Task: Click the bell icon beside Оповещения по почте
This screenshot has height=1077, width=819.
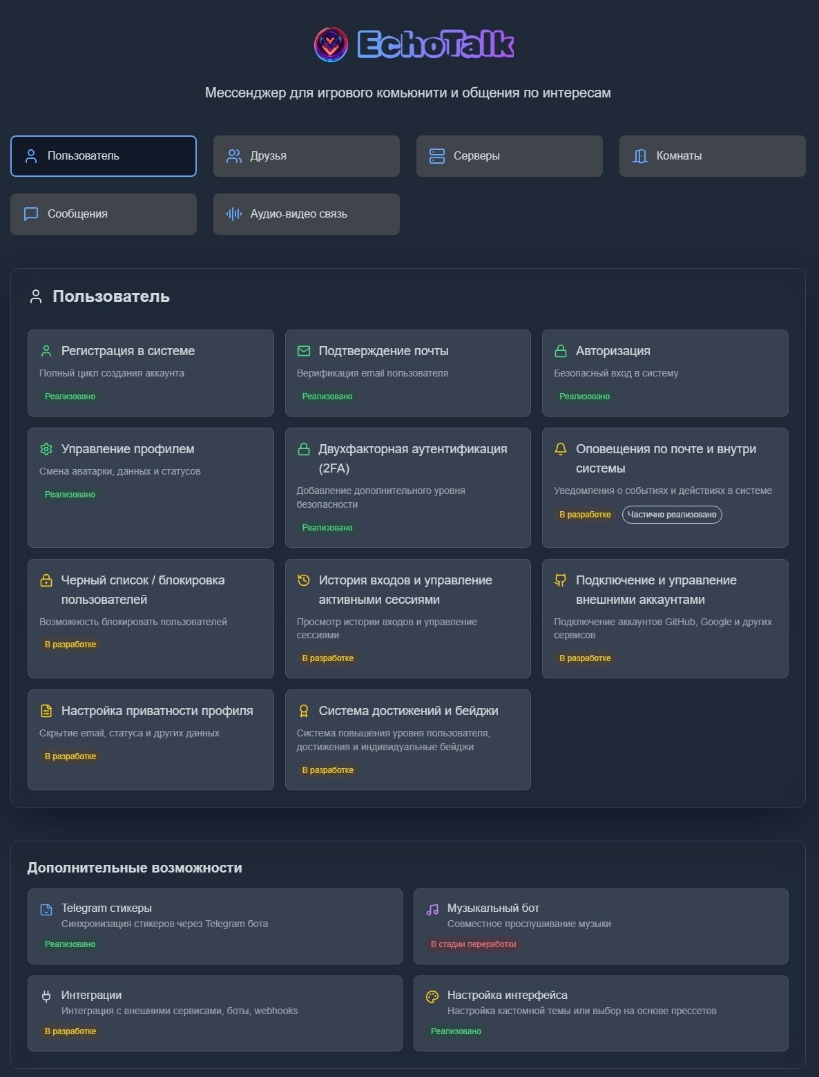Action: [x=561, y=449]
